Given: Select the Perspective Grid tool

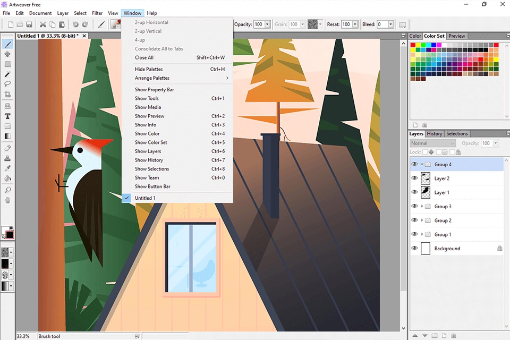Looking at the screenshot, I should tap(7, 106).
